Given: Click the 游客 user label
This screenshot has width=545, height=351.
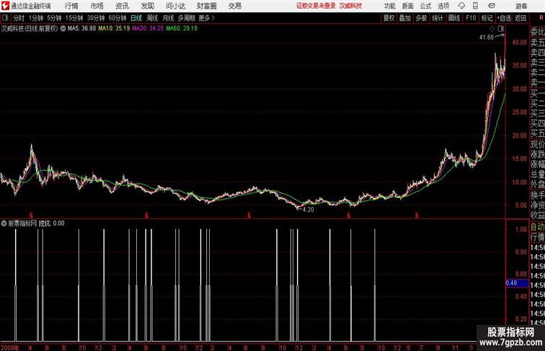Looking at the screenshot, I should pos(521,6).
